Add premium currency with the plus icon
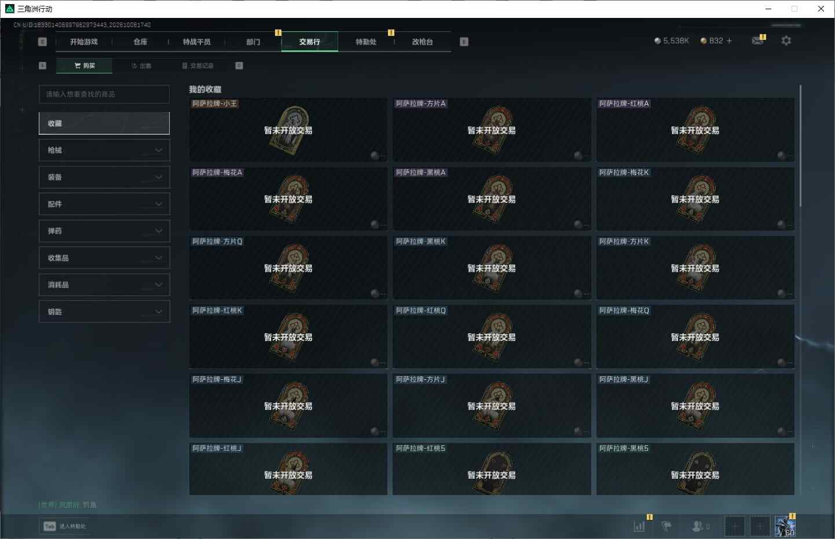835x539 pixels. (x=729, y=41)
